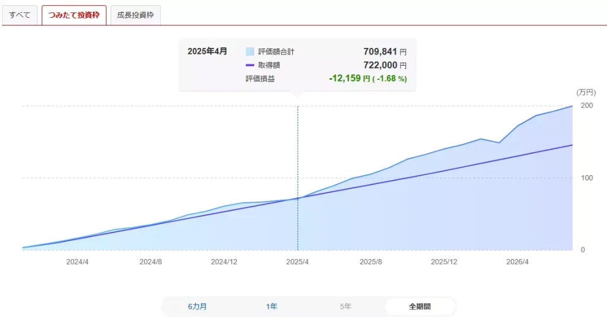Image resolution: width=607 pixels, height=320 pixels.
Task: Click the 2024/8 label on the x-axis
Action: tap(151, 261)
